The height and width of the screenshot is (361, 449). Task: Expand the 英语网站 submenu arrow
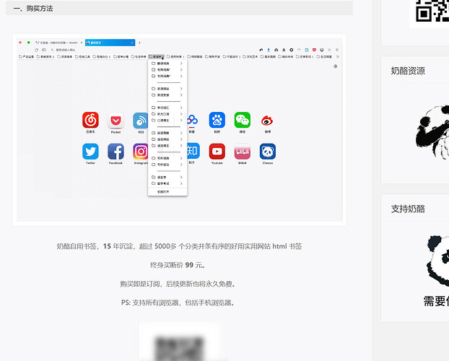tap(181, 89)
